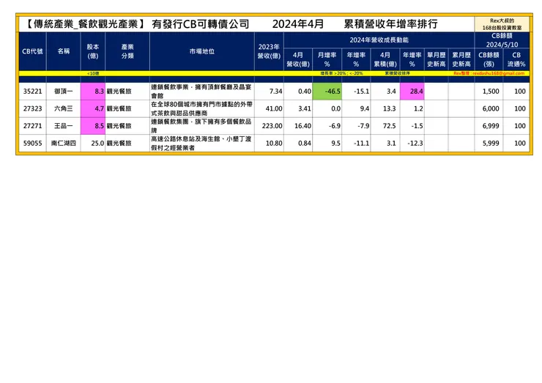Click description starting with 高速公路休息站

click(202, 143)
